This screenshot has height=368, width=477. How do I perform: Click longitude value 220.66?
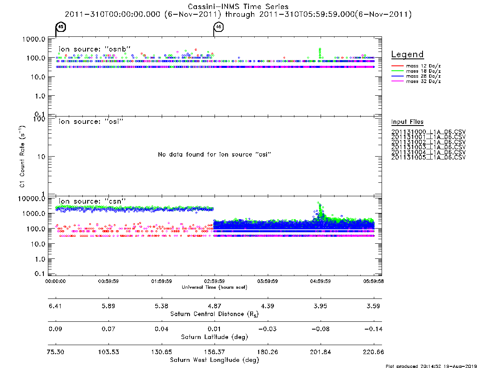tap(373, 352)
